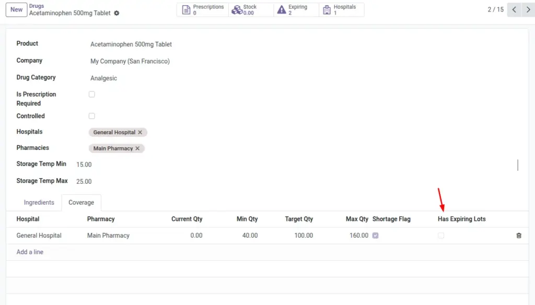Sort by the Shortage Flag column header
Viewport: 535px width, 305px height.
click(391, 219)
